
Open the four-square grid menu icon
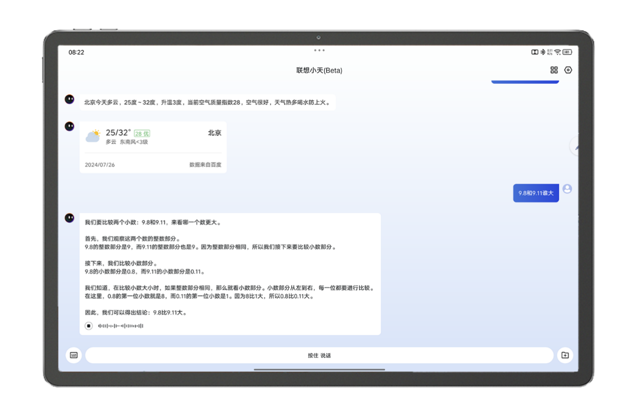coord(554,70)
